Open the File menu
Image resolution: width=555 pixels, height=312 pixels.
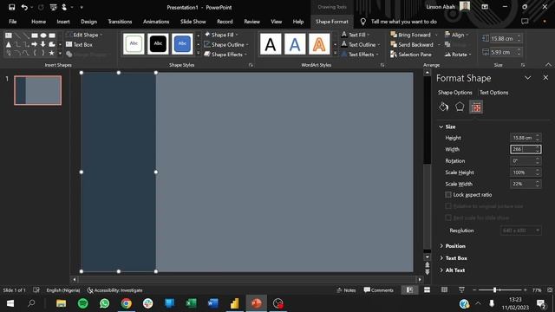point(13,22)
